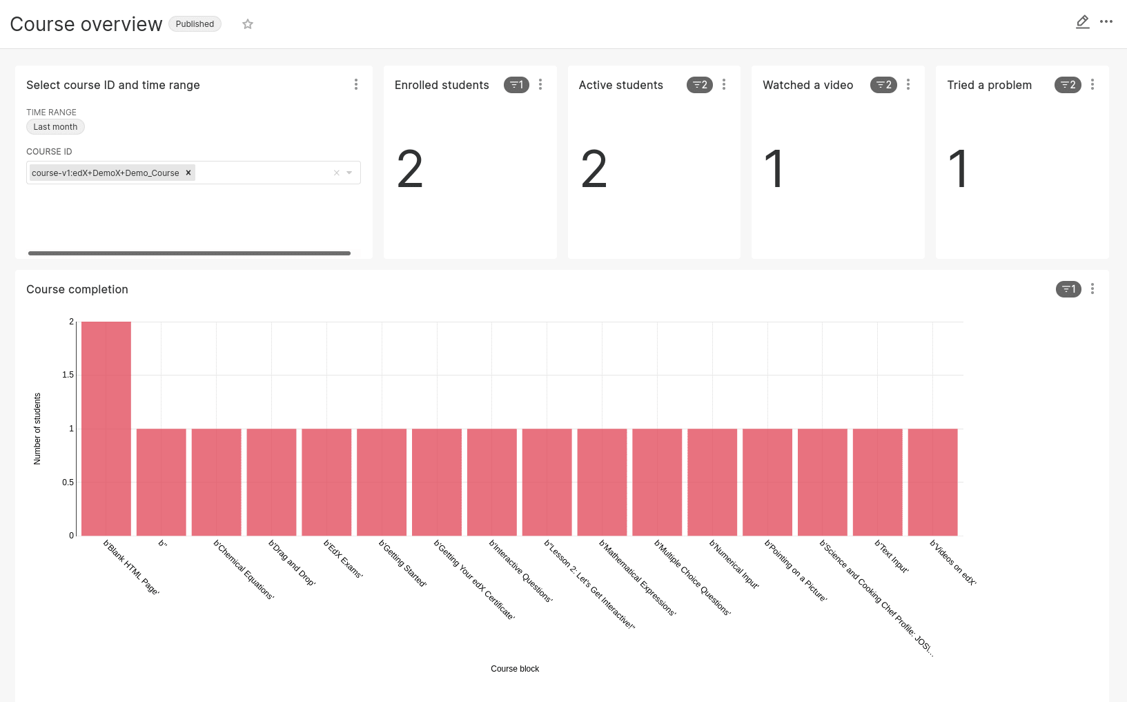Open the Last month time range selector
Viewport: 1127px width, 702px height.
[x=55, y=126]
